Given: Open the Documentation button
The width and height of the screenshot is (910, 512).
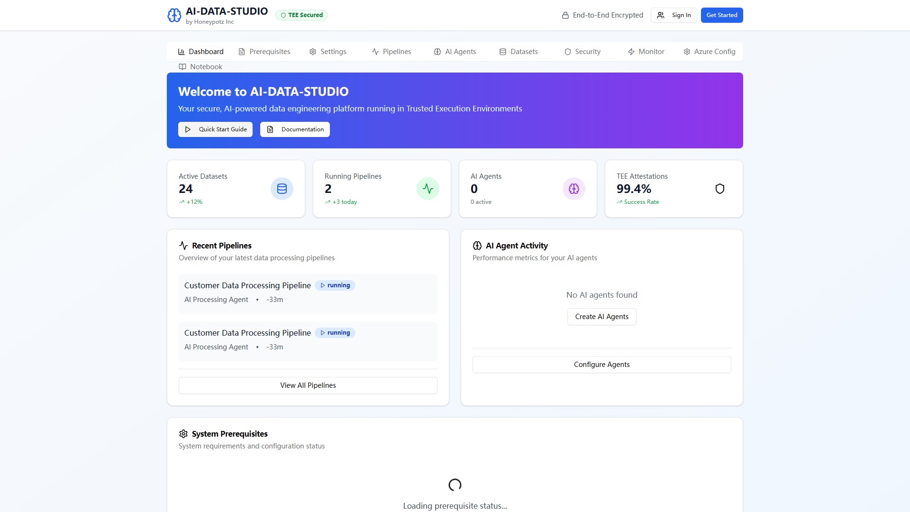Looking at the screenshot, I should (x=295, y=129).
